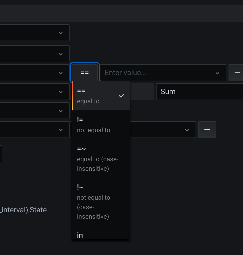Click the chevron inside the Enter value field
The height and width of the screenshot is (255, 243).
[x=217, y=73]
